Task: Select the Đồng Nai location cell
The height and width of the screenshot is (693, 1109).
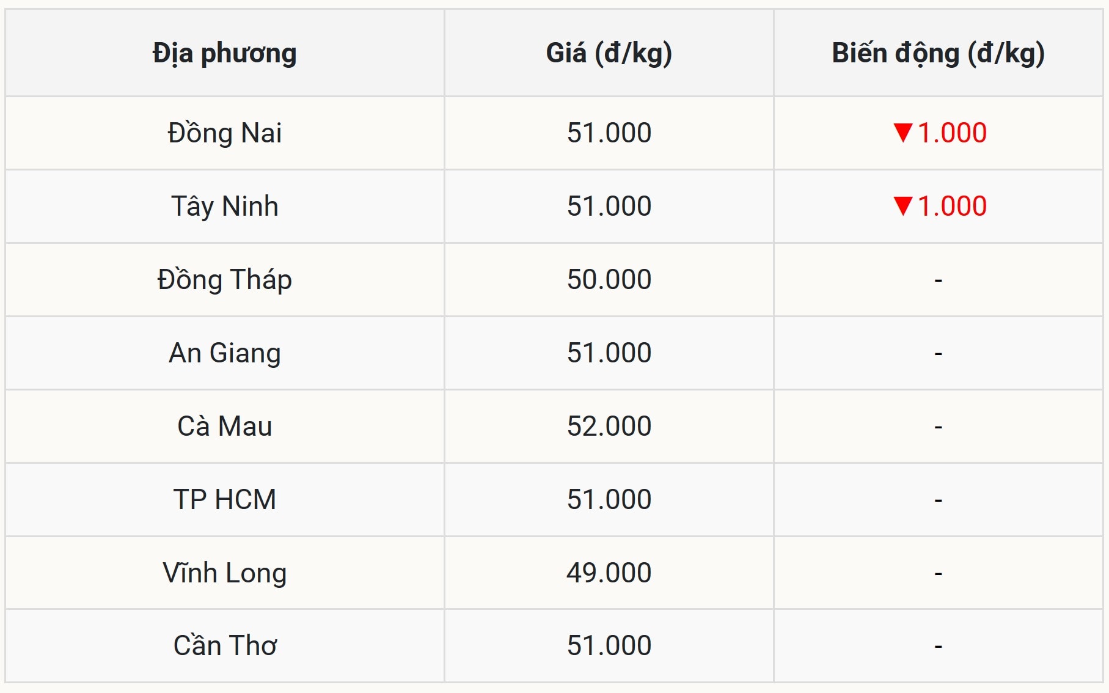Action: pos(224,133)
